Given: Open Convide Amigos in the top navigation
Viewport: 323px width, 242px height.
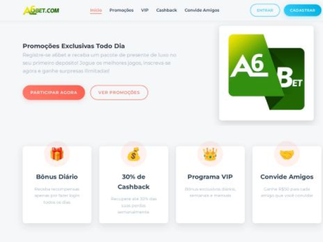Looking at the screenshot, I should (202, 10).
